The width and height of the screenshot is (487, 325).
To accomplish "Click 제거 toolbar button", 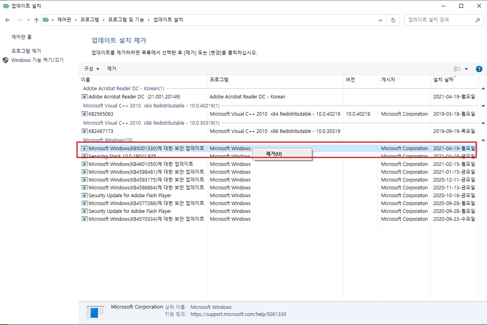I will click(x=112, y=69).
